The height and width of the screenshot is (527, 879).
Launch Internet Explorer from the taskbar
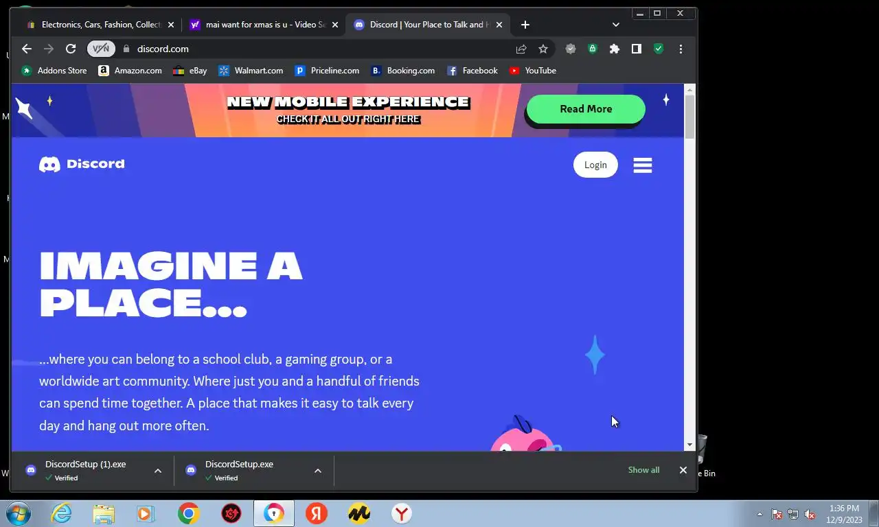click(x=61, y=513)
